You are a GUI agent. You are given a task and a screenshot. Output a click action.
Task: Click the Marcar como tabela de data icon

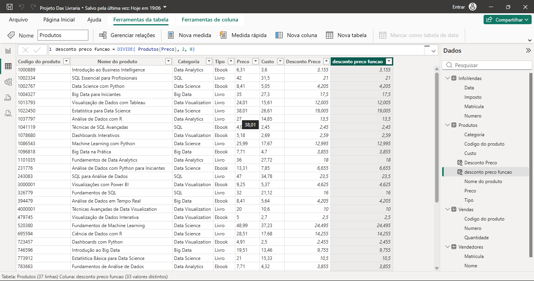click(x=383, y=35)
